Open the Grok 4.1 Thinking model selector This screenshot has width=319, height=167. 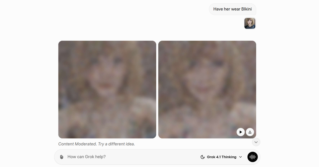[221, 157]
